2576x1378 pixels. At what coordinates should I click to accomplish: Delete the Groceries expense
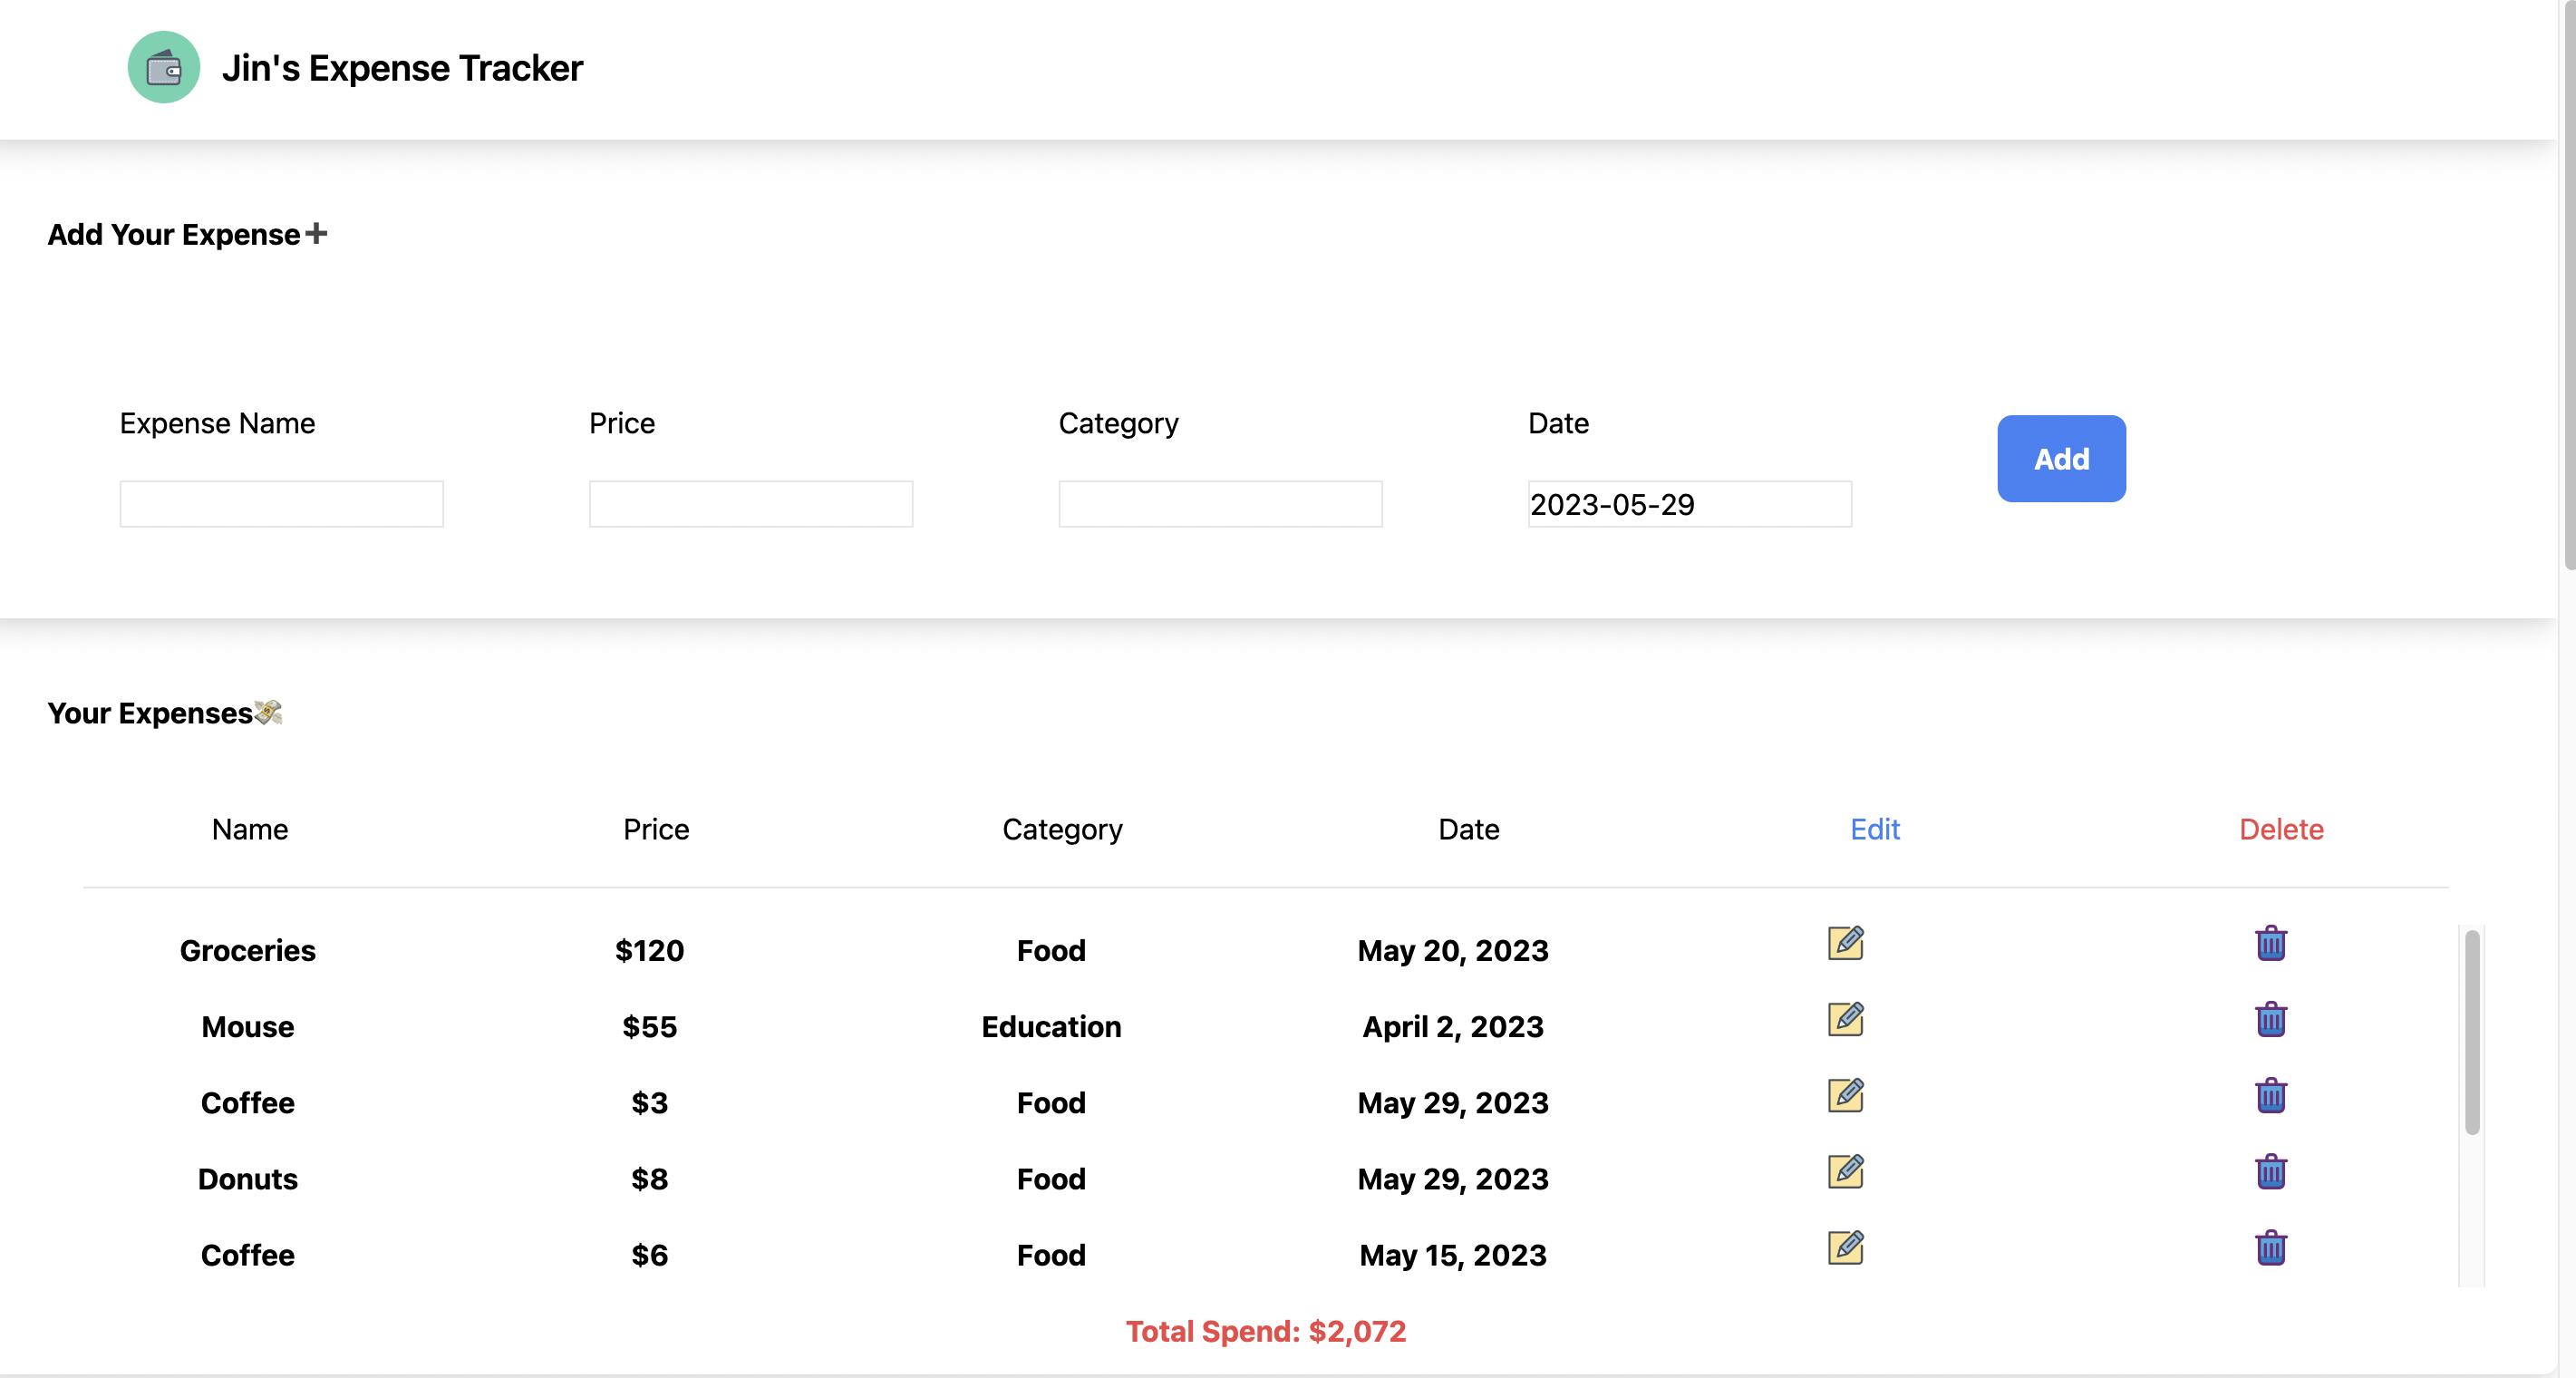(2271, 944)
